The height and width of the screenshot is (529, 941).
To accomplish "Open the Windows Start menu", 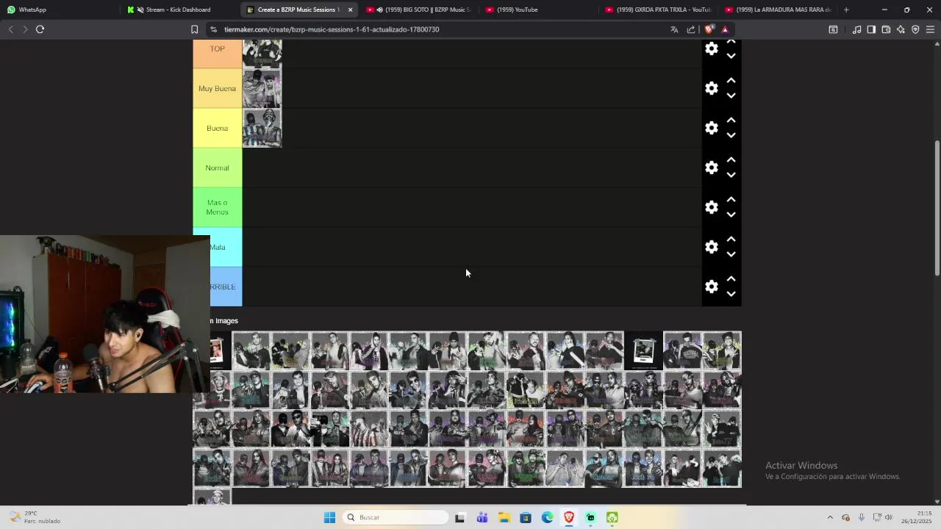I will pyautogui.click(x=329, y=517).
